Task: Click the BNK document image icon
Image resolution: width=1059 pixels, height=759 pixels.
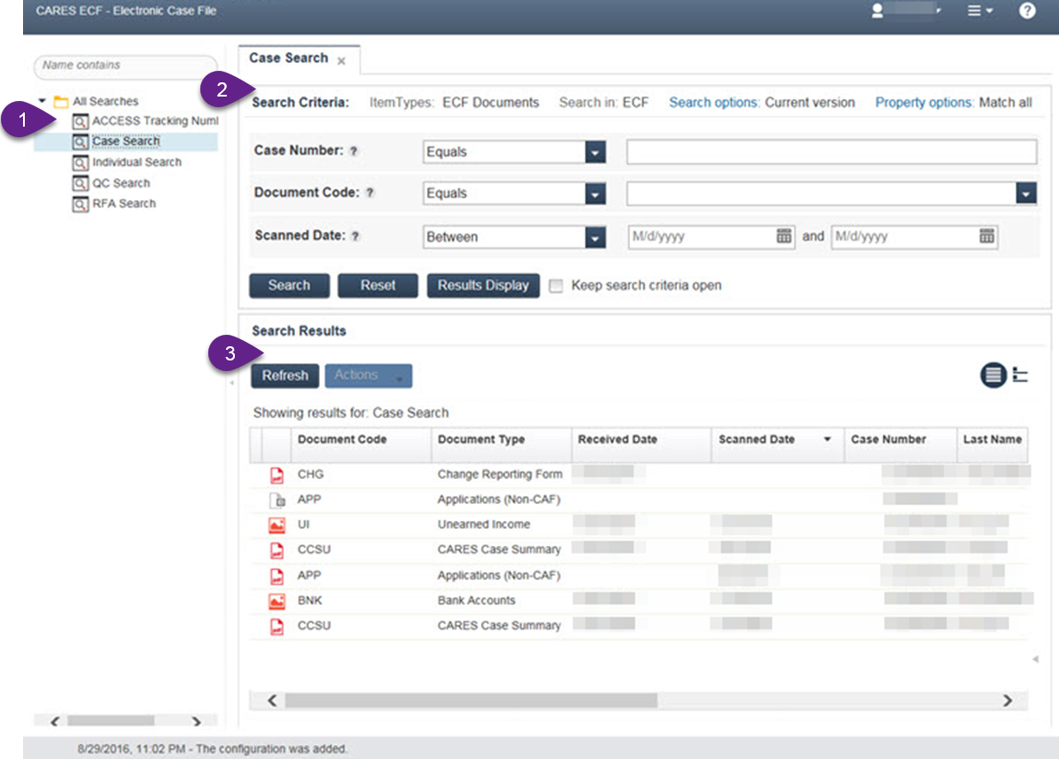Action: (x=276, y=601)
